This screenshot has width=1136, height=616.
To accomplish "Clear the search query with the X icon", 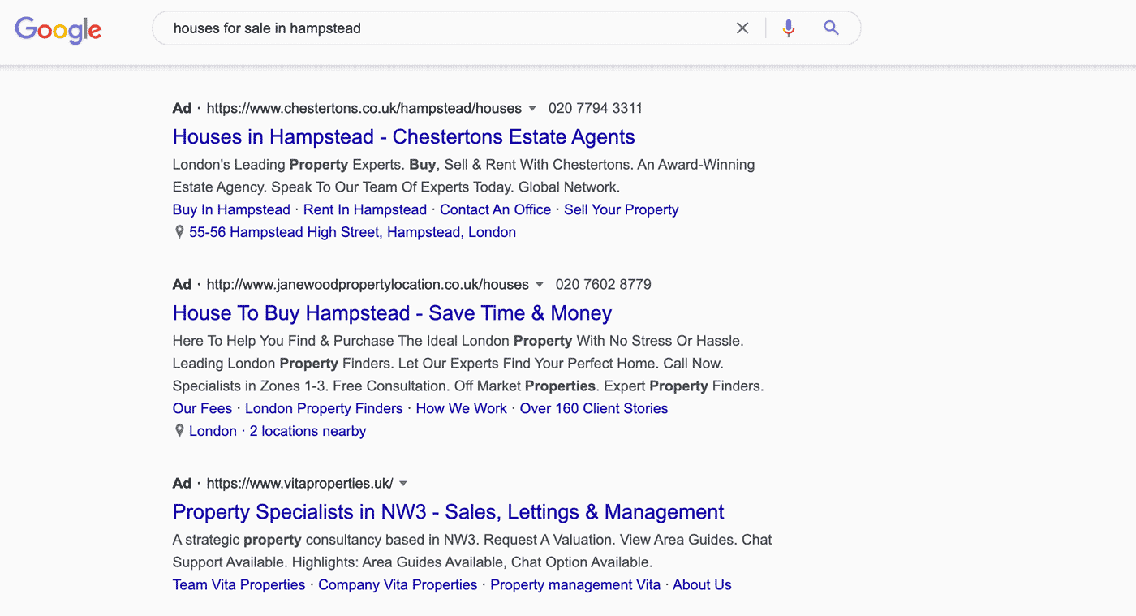I will click(x=742, y=28).
